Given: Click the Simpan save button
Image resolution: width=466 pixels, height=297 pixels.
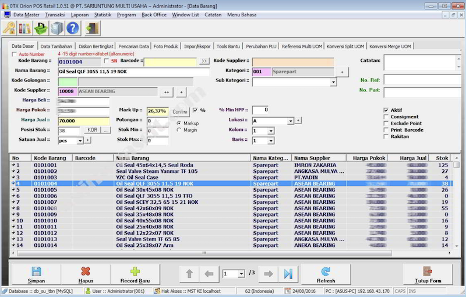Looking at the screenshot, I should coord(36,274).
